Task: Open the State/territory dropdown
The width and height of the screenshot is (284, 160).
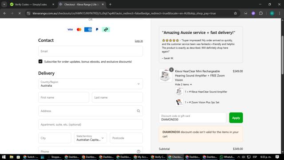Action: pos(91,138)
